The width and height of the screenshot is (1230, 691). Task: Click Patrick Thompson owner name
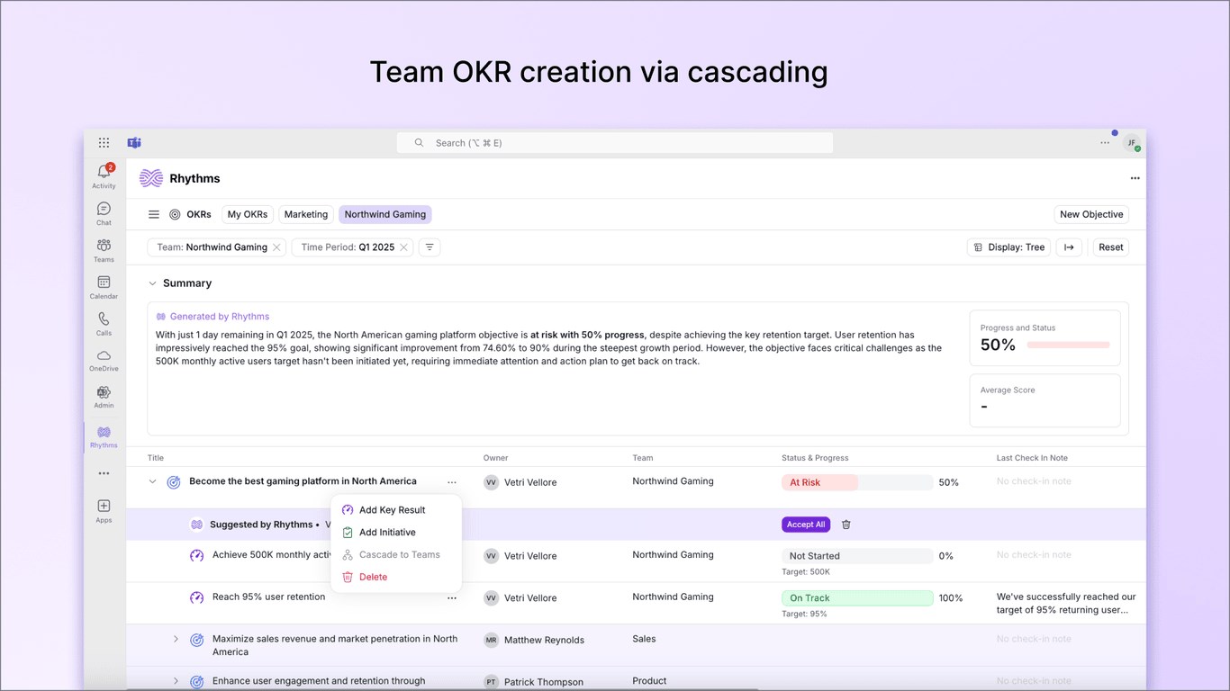tap(544, 682)
